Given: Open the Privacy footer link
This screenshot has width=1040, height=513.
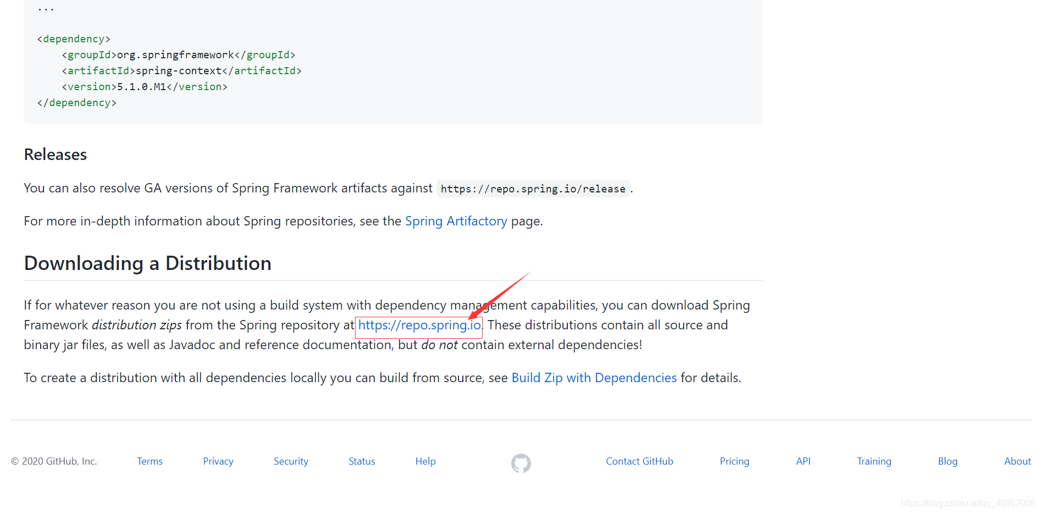Looking at the screenshot, I should point(218,461).
